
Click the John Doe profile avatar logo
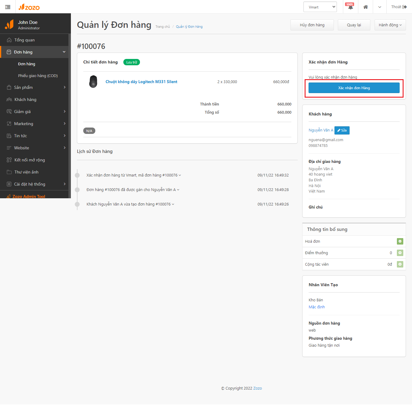tap(9, 24)
